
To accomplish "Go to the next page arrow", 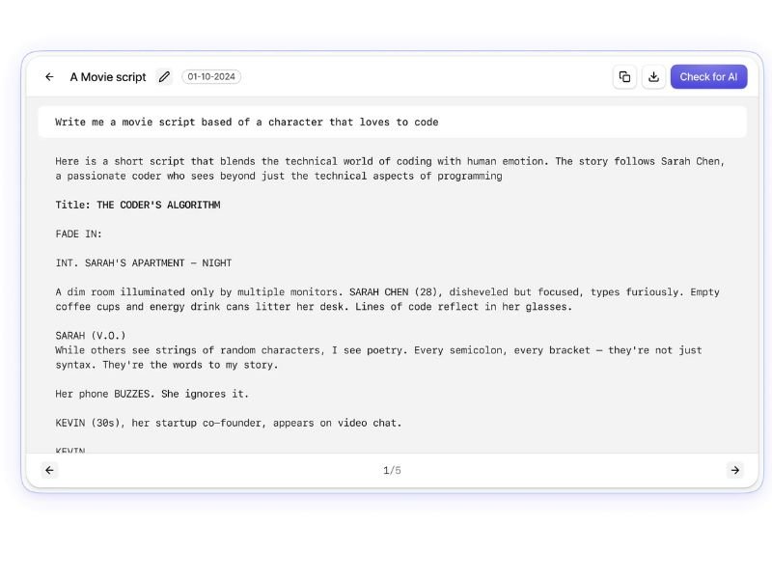I will pos(734,470).
